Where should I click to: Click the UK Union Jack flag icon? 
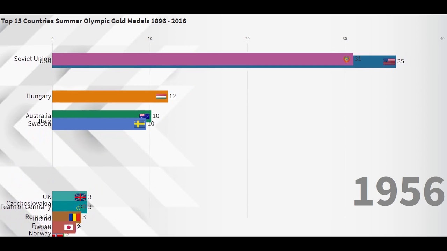pyautogui.click(x=80, y=197)
